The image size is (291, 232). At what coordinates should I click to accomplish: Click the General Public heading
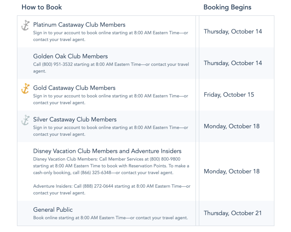[53, 210]
